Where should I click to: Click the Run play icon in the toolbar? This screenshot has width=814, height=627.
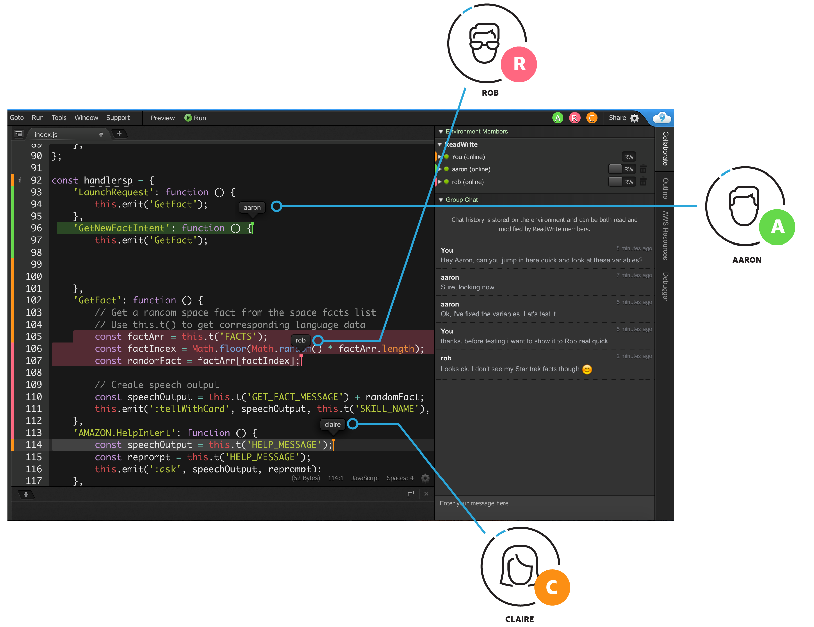click(189, 118)
